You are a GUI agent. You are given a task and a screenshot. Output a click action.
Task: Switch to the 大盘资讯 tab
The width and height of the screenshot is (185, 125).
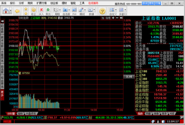pos(31,114)
